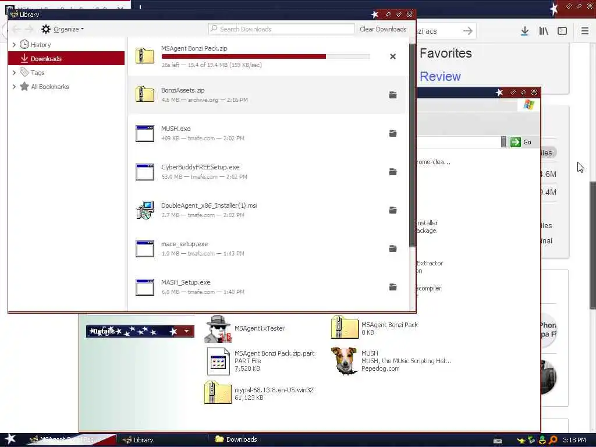Click the MUSH.exe program icon
The image size is (596, 447).
145,133
